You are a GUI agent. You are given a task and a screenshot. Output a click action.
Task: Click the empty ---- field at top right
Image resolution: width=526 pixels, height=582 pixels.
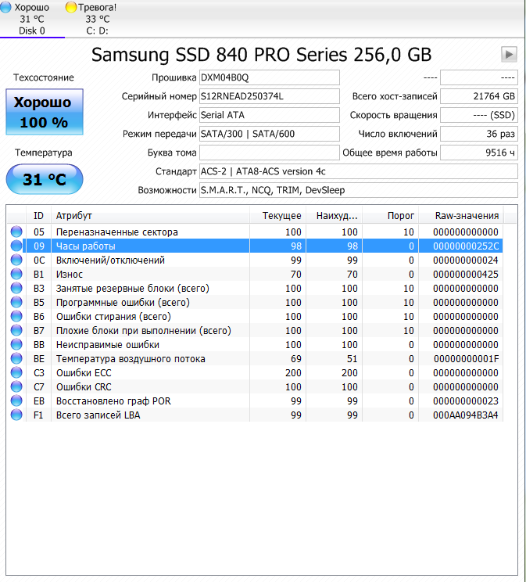(x=479, y=77)
